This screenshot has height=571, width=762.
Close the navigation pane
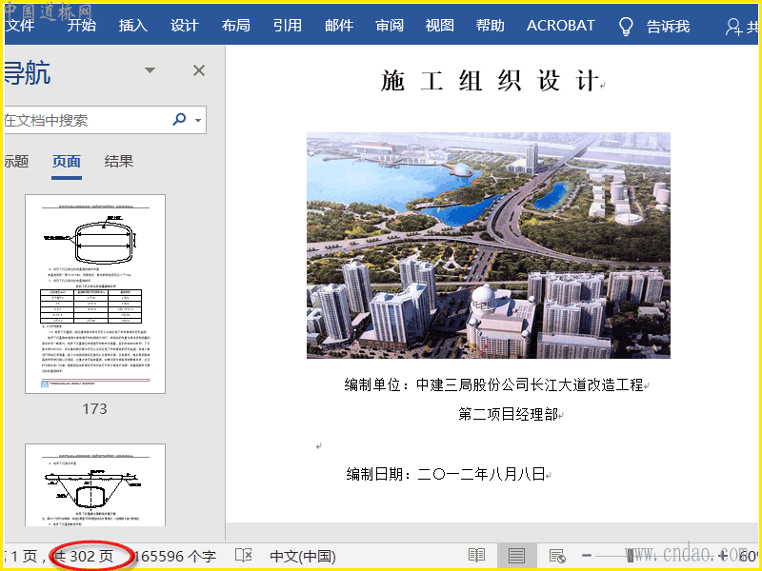pyautogui.click(x=199, y=70)
